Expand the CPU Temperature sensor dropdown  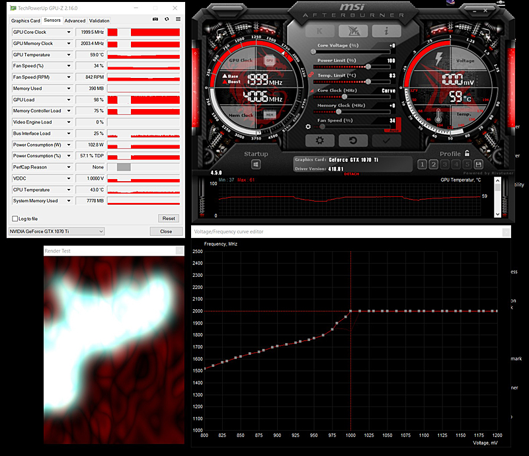click(69, 190)
